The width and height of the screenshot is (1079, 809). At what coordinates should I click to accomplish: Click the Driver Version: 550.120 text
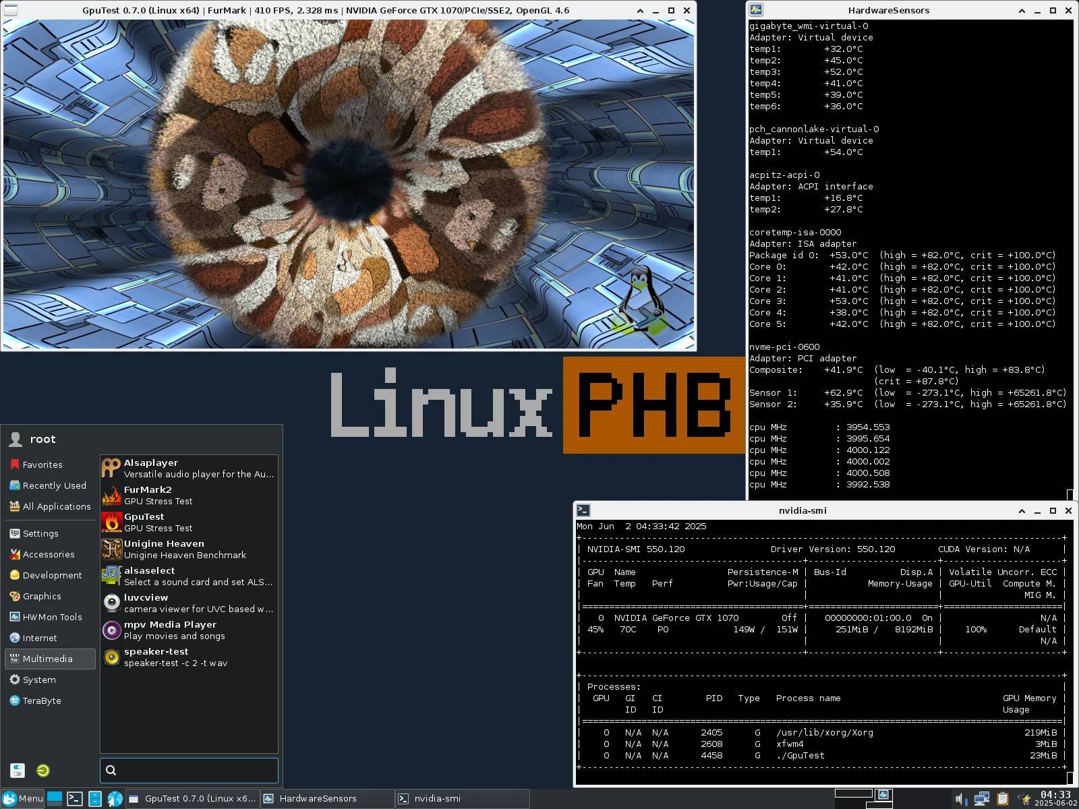tap(833, 549)
